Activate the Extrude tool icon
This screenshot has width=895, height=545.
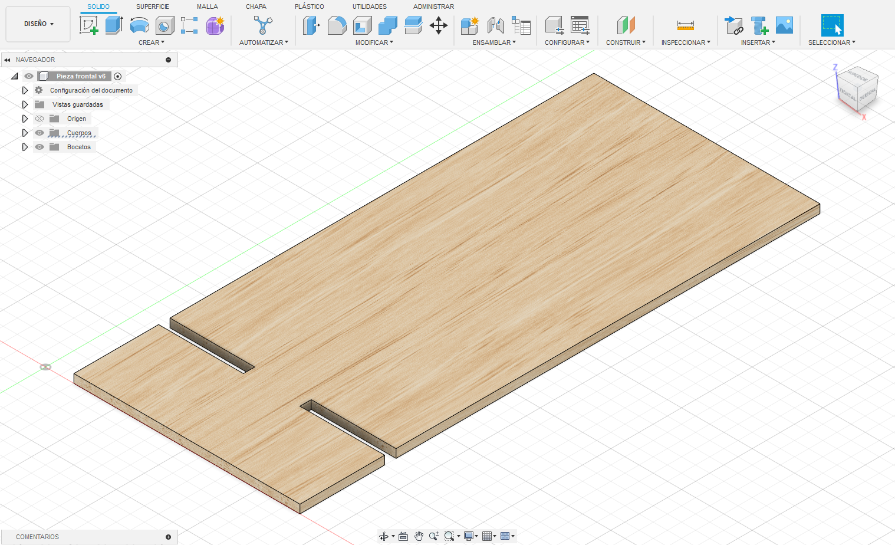pos(114,25)
